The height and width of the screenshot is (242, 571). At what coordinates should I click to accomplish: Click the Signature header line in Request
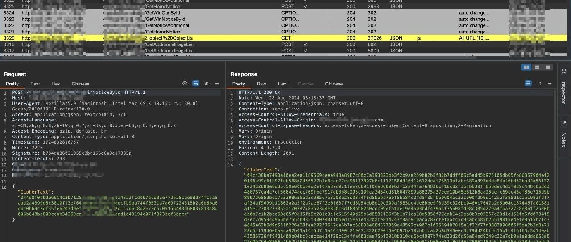pyautogui.click(x=72, y=153)
